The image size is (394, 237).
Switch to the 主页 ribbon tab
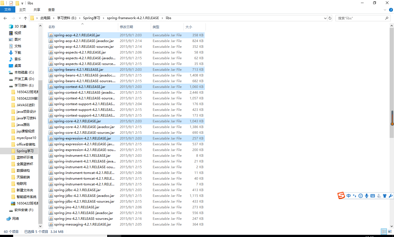[x=22, y=10]
